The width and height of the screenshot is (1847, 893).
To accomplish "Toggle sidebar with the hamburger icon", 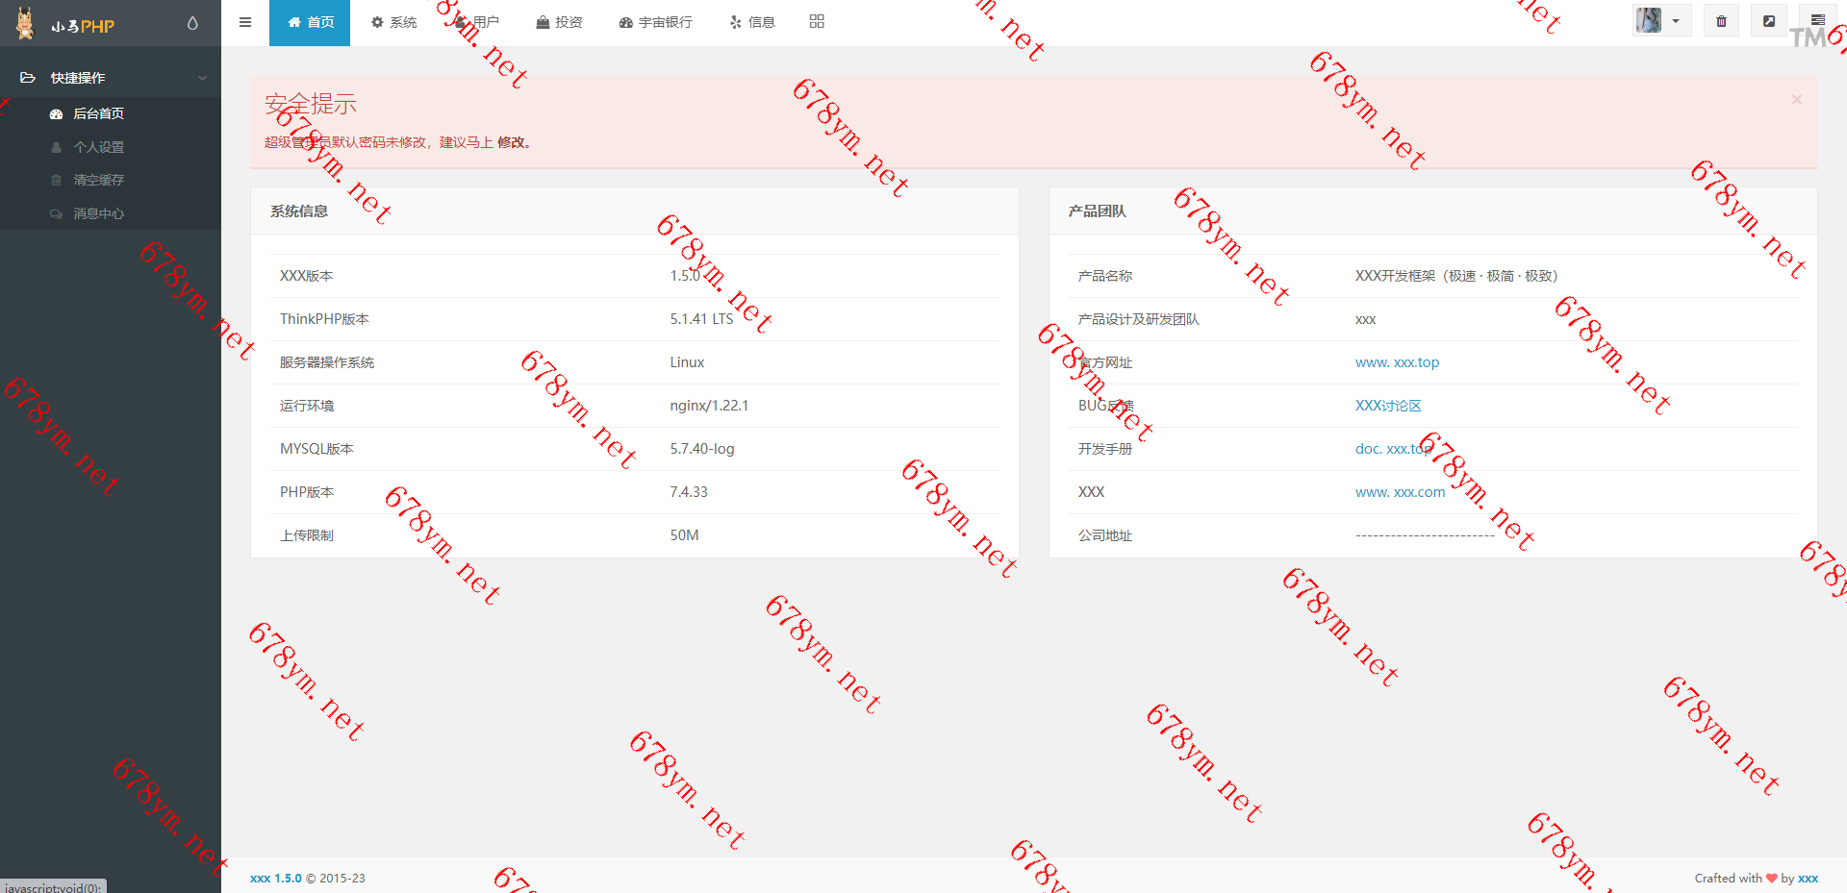I will (245, 22).
